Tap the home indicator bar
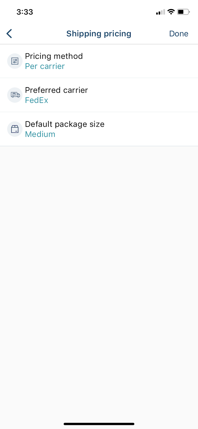The width and height of the screenshot is (198, 429). (x=99, y=424)
